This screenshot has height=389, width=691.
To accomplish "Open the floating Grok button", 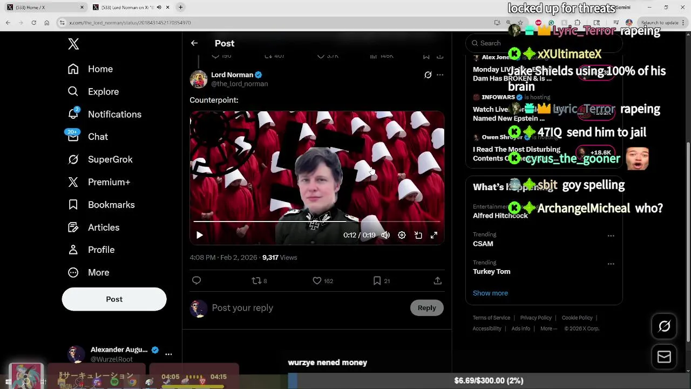I will 664,326.
